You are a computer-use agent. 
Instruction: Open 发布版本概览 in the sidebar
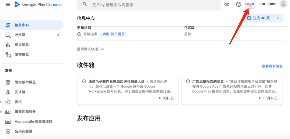pos(25,82)
